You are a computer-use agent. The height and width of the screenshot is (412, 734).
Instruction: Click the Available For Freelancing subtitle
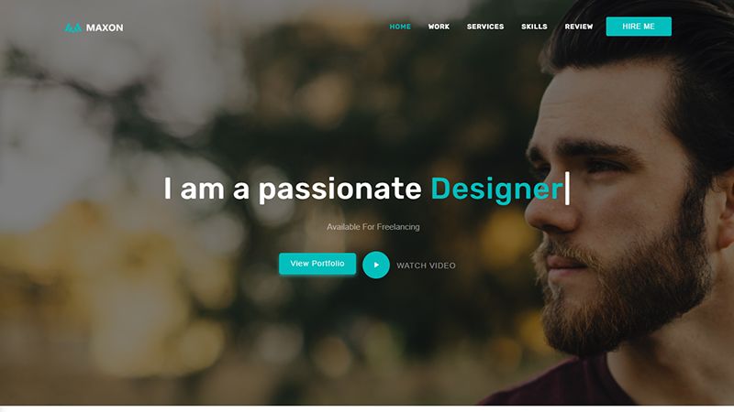tap(373, 227)
